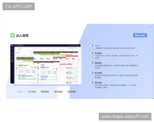Click the diamond icon beside 投中监测 feature
This screenshot has height=123, width=154.
click(92, 73)
